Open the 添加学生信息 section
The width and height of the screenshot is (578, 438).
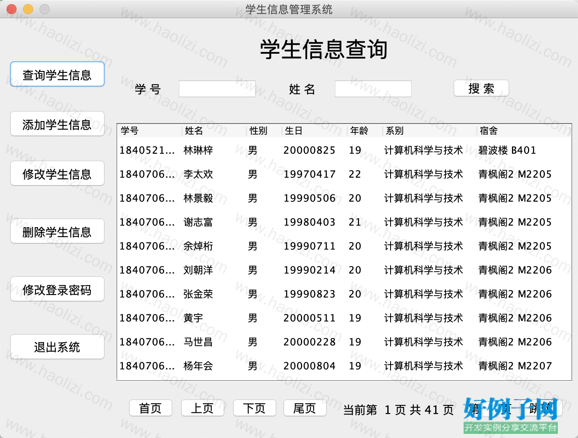point(57,124)
